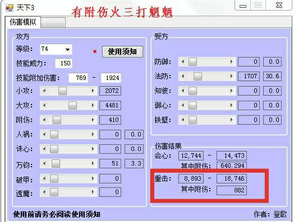Click the 破甲 slider right arrow

(x=93, y=178)
